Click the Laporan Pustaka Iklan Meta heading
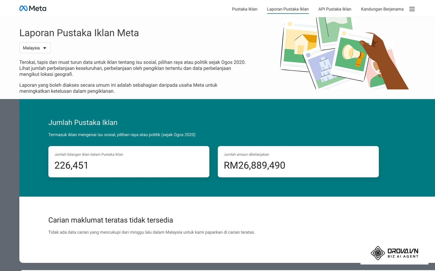The image size is (435, 271). click(79, 33)
